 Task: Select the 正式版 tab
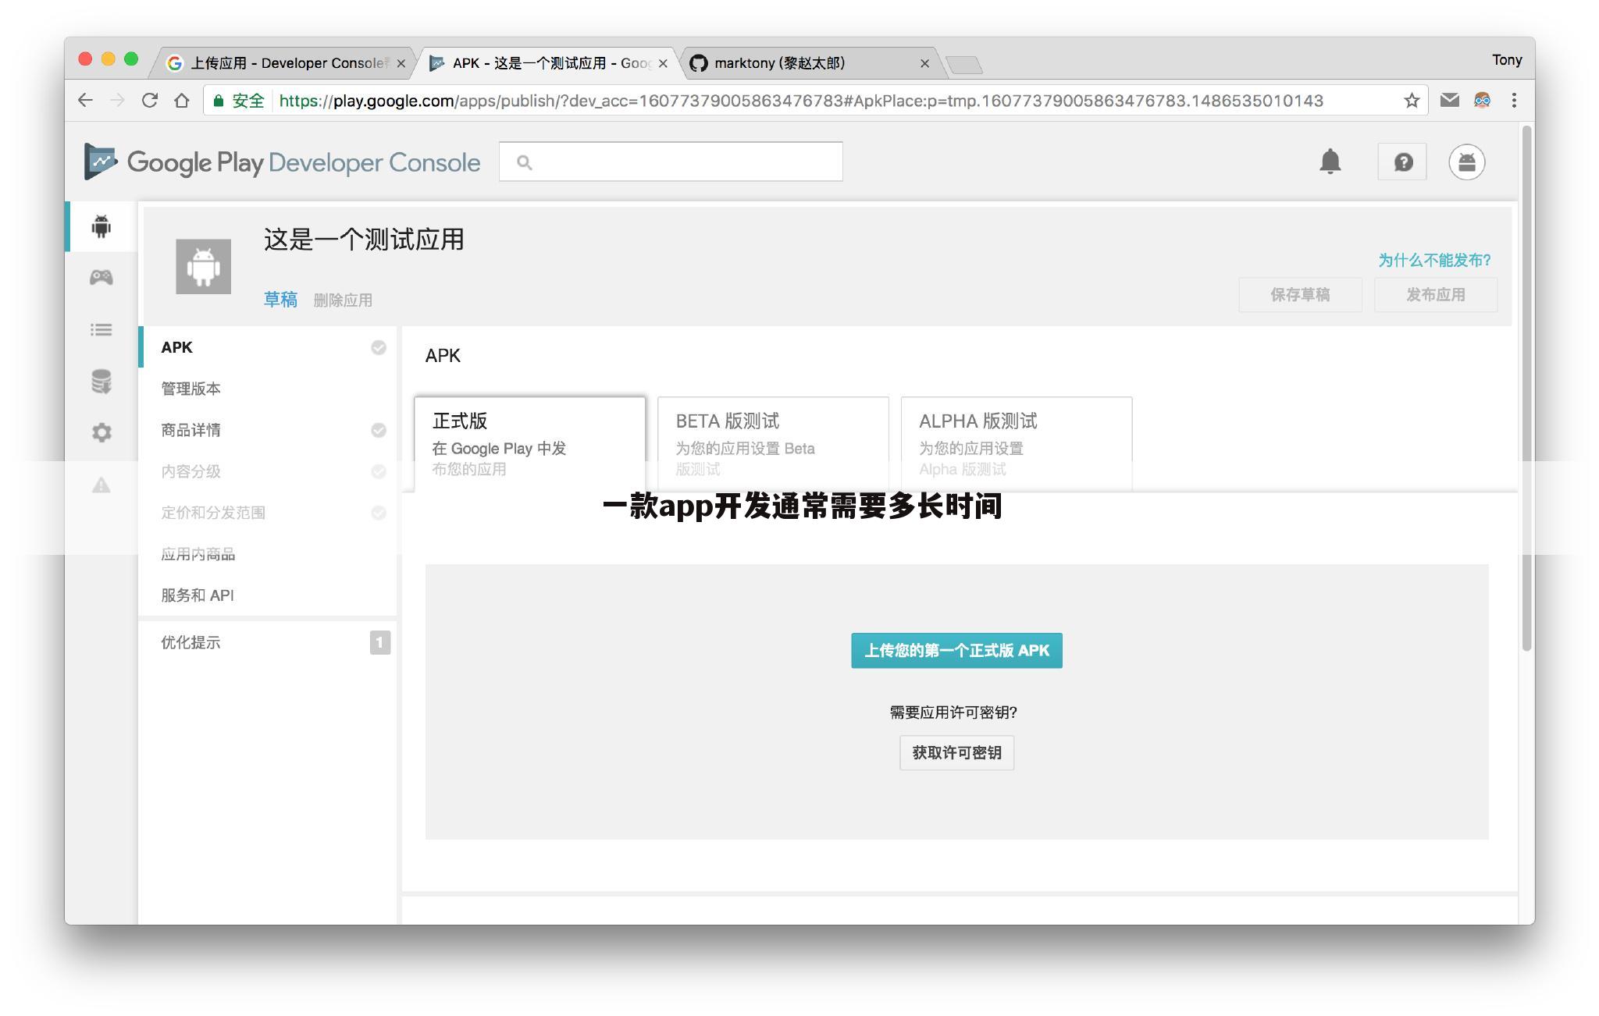coord(529,444)
